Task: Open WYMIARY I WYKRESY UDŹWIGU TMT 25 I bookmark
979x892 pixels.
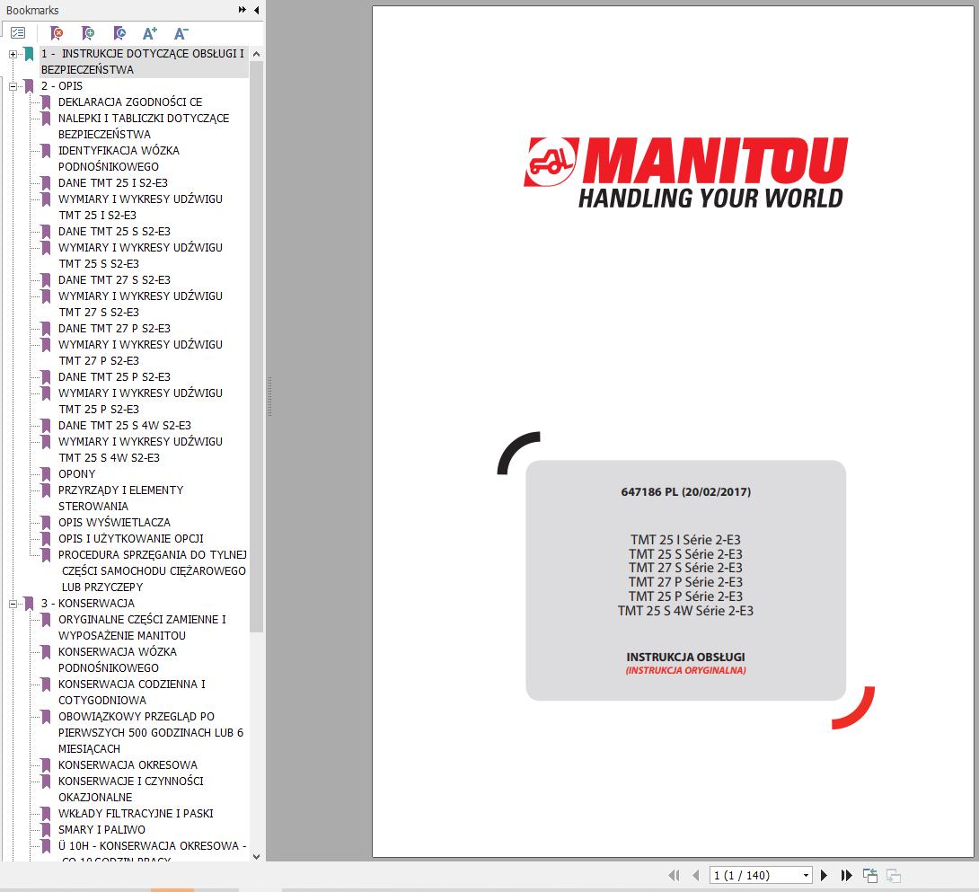Action: pyautogui.click(x=140, y=208)
